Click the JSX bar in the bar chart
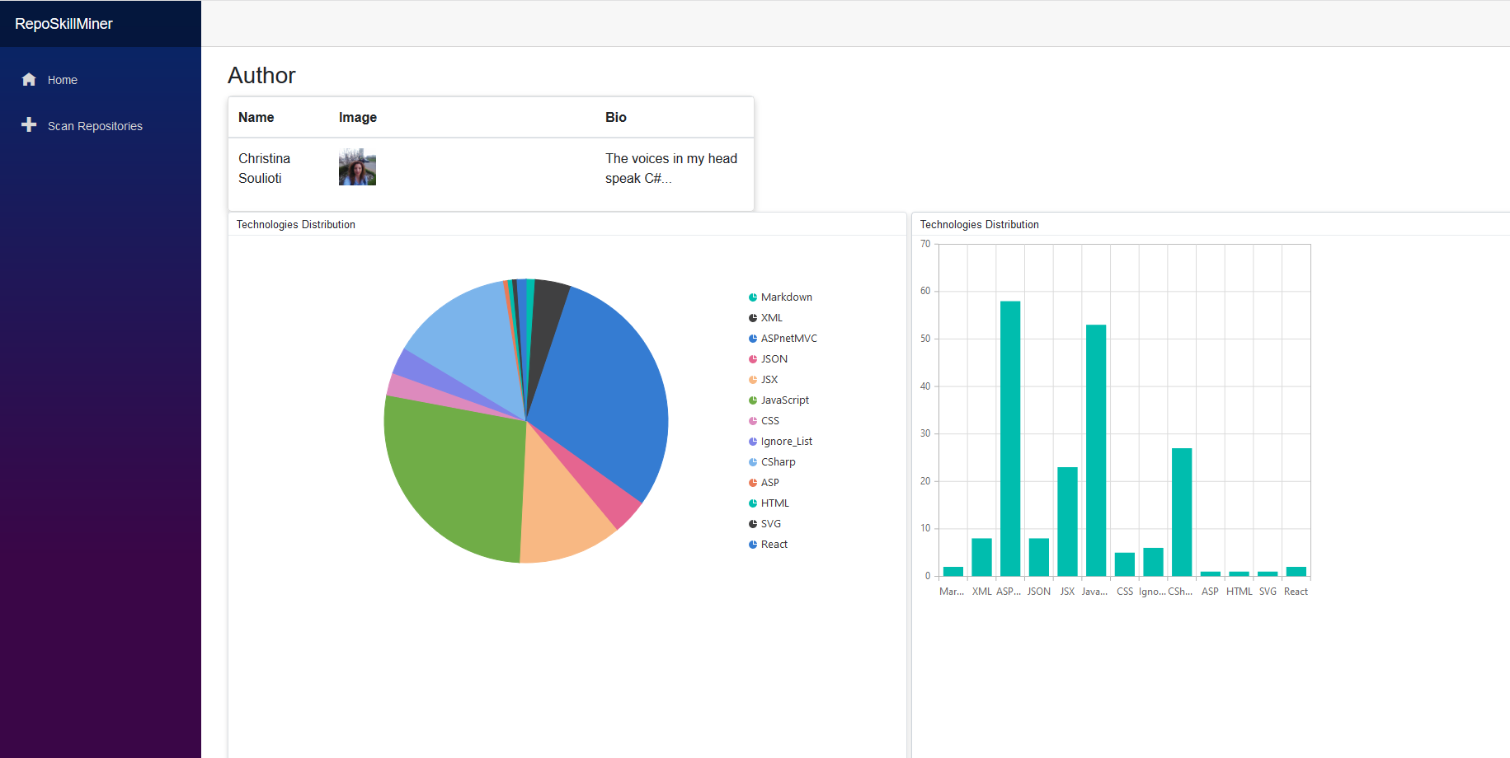The width and height of the screenshot is (1510, 758). [x=1067, y=522]
